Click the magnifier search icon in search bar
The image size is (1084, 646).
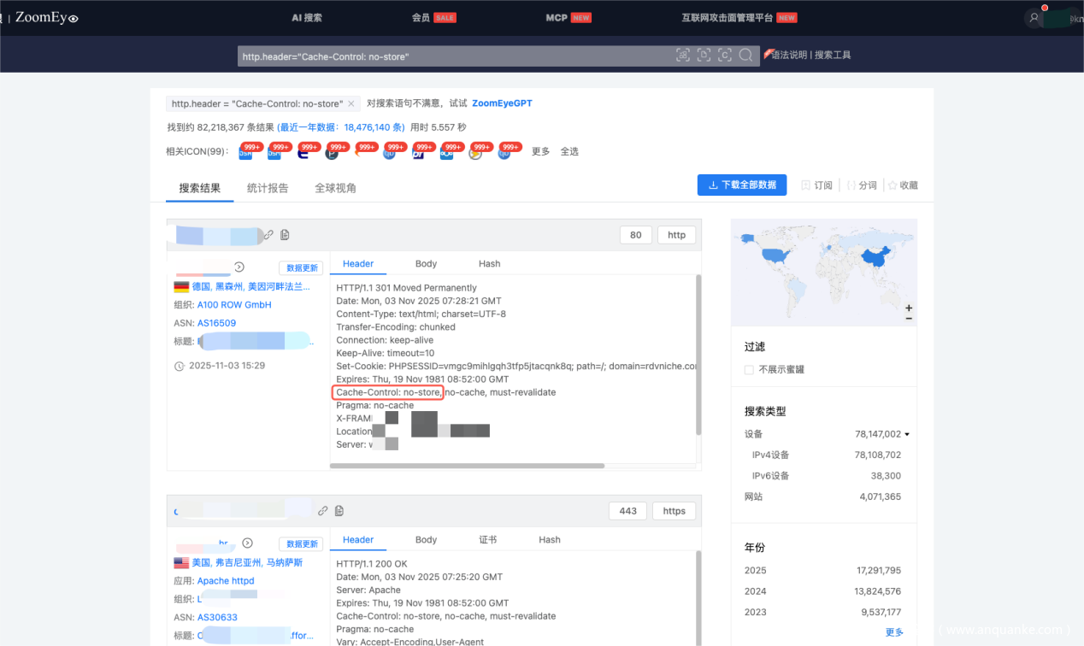point(745,56)
